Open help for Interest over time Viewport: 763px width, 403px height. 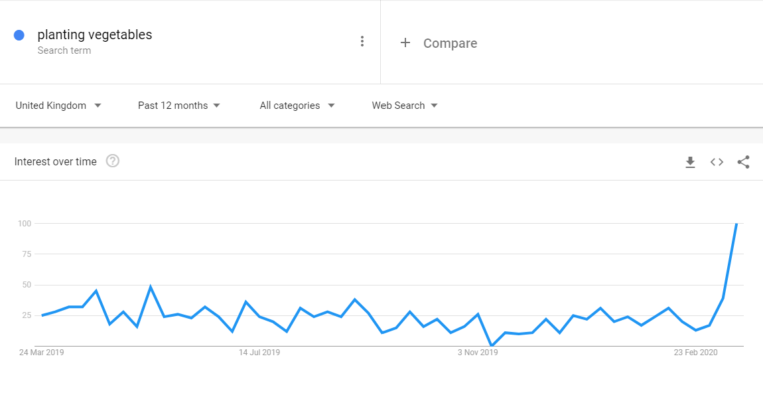click(112, 161)
